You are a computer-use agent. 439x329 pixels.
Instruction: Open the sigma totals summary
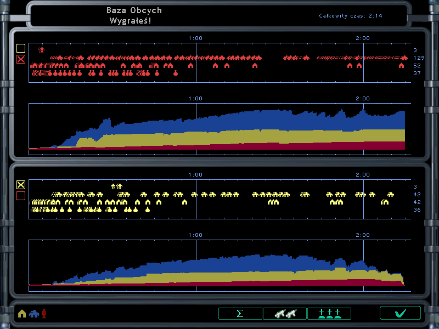click(240, 313)
